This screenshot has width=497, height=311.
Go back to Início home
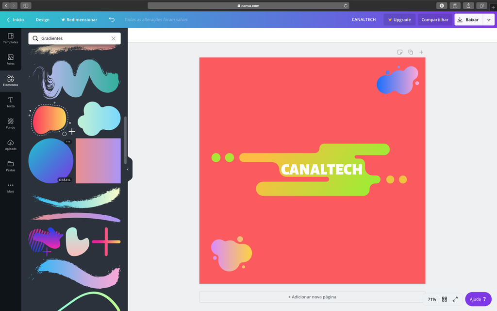point(15,19)
